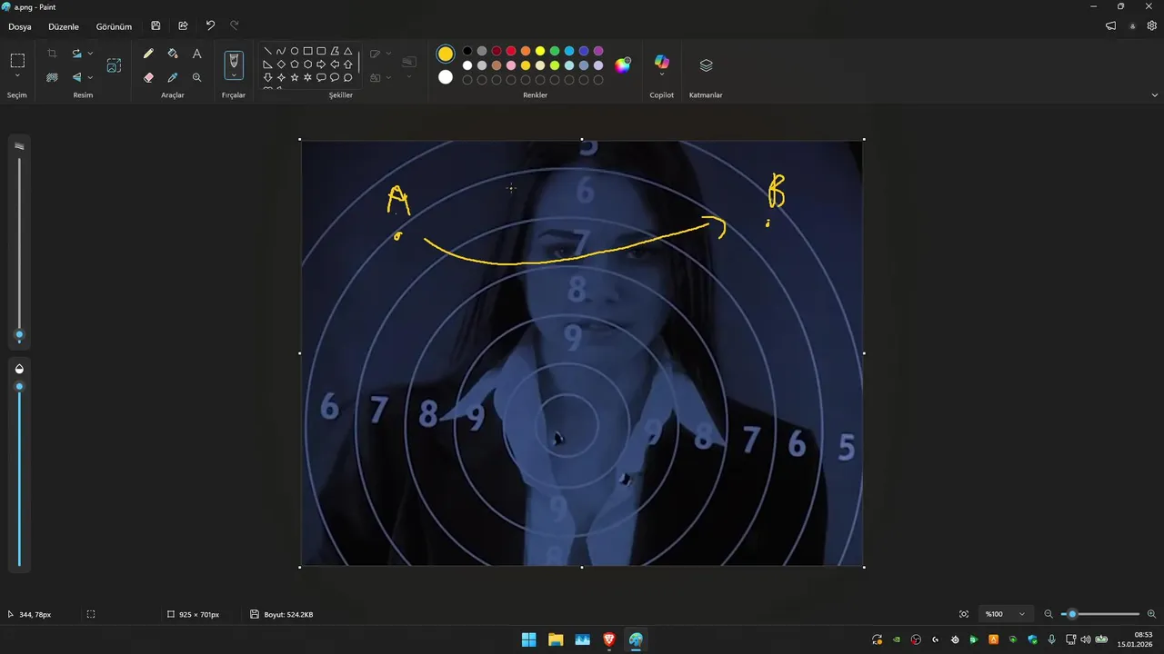The image size is (1164, 654).
Task: Open the Copilot dropdown menu
Action: click(x=662, y=75)
